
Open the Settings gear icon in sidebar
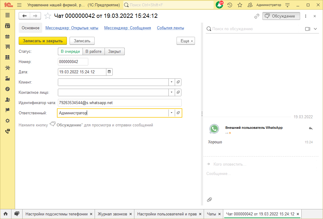click(x=8, y=120)
